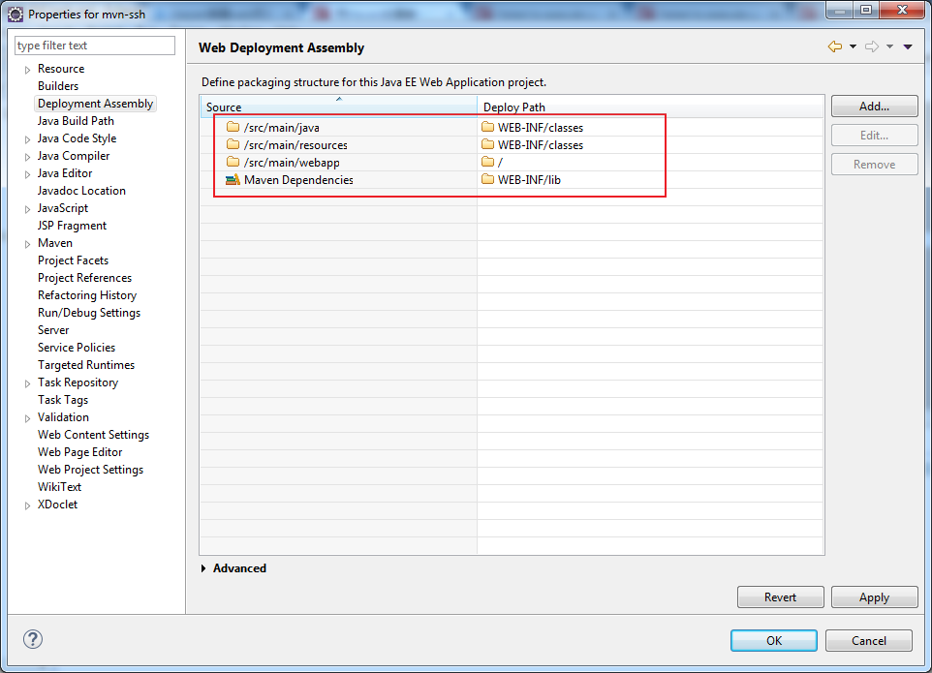Open the forward history dropdown arrow
The width and height of the screenshot is (932, 673).
tap(889, 46)
